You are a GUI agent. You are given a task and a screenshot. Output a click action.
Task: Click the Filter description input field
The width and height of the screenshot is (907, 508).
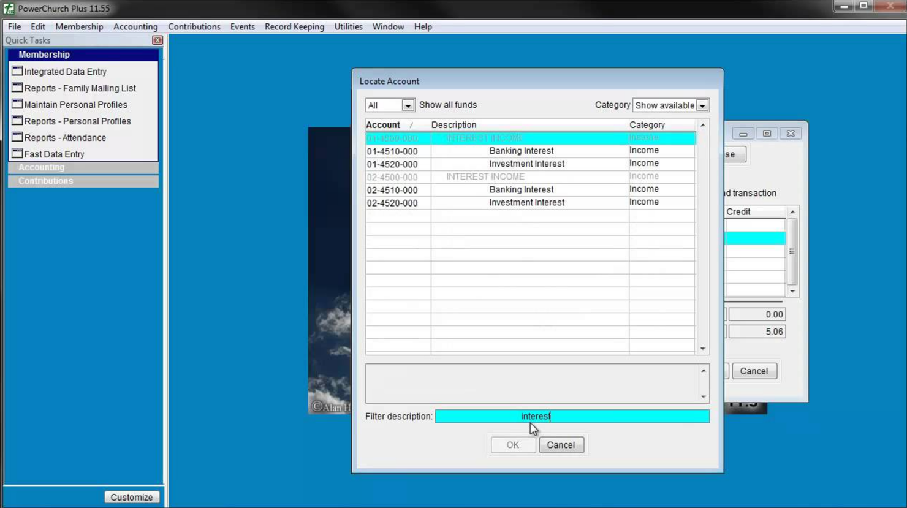572,416
